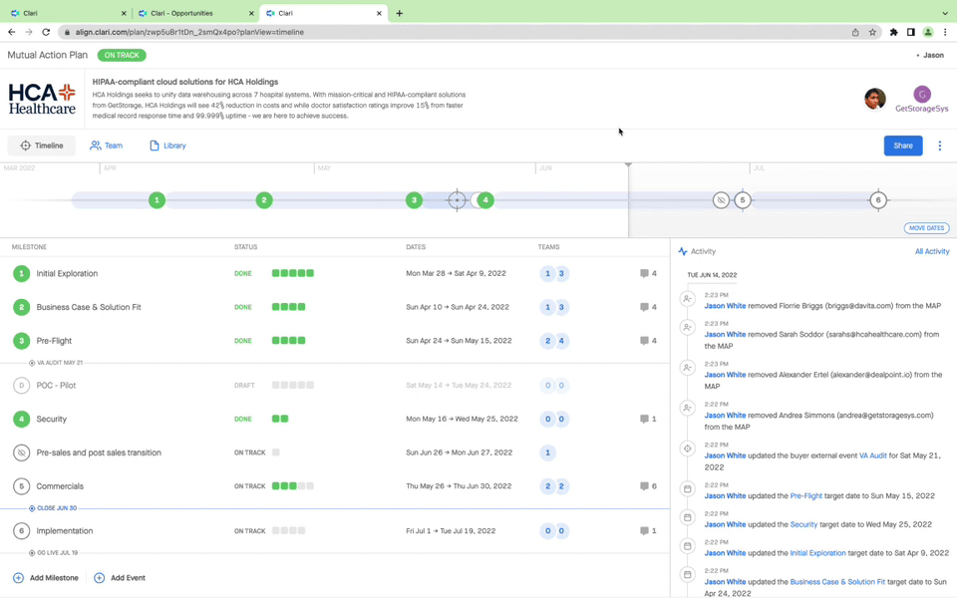
Task: Open the Initial Exploration milestone
Action: (67, 273)
